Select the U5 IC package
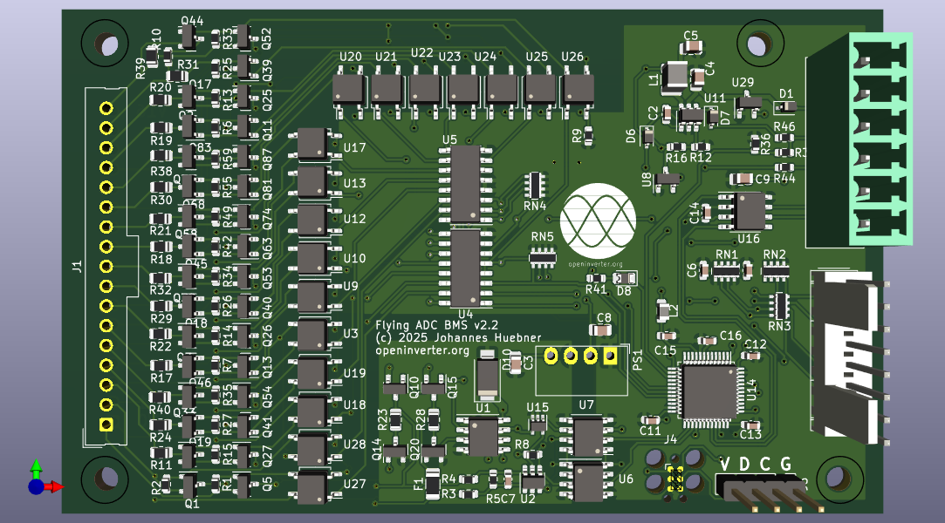Screen dimensions: 945x523 [465, 184]
